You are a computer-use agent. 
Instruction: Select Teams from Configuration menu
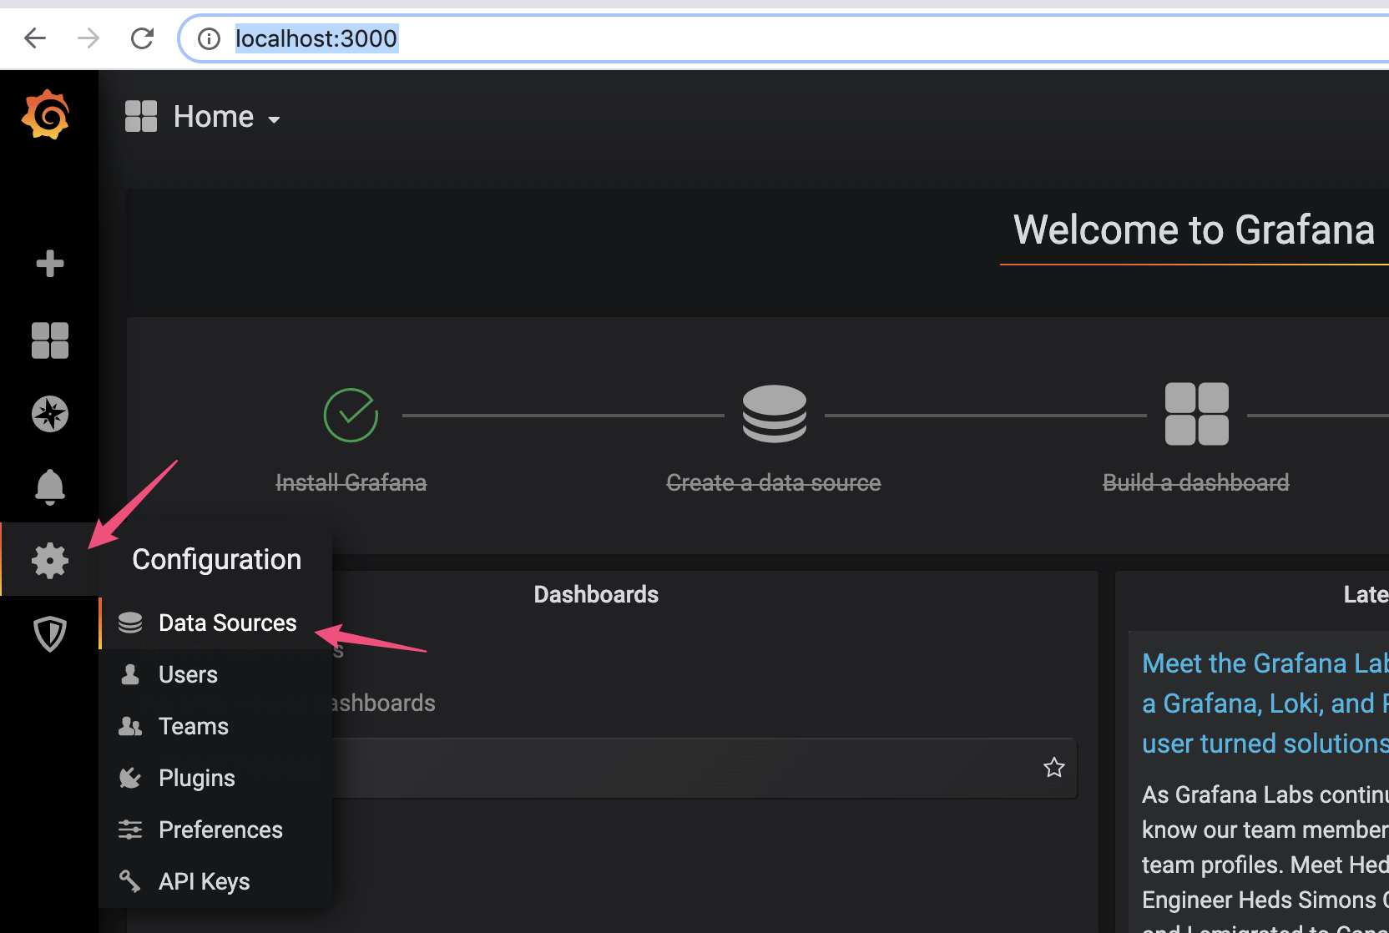[216, 726]
